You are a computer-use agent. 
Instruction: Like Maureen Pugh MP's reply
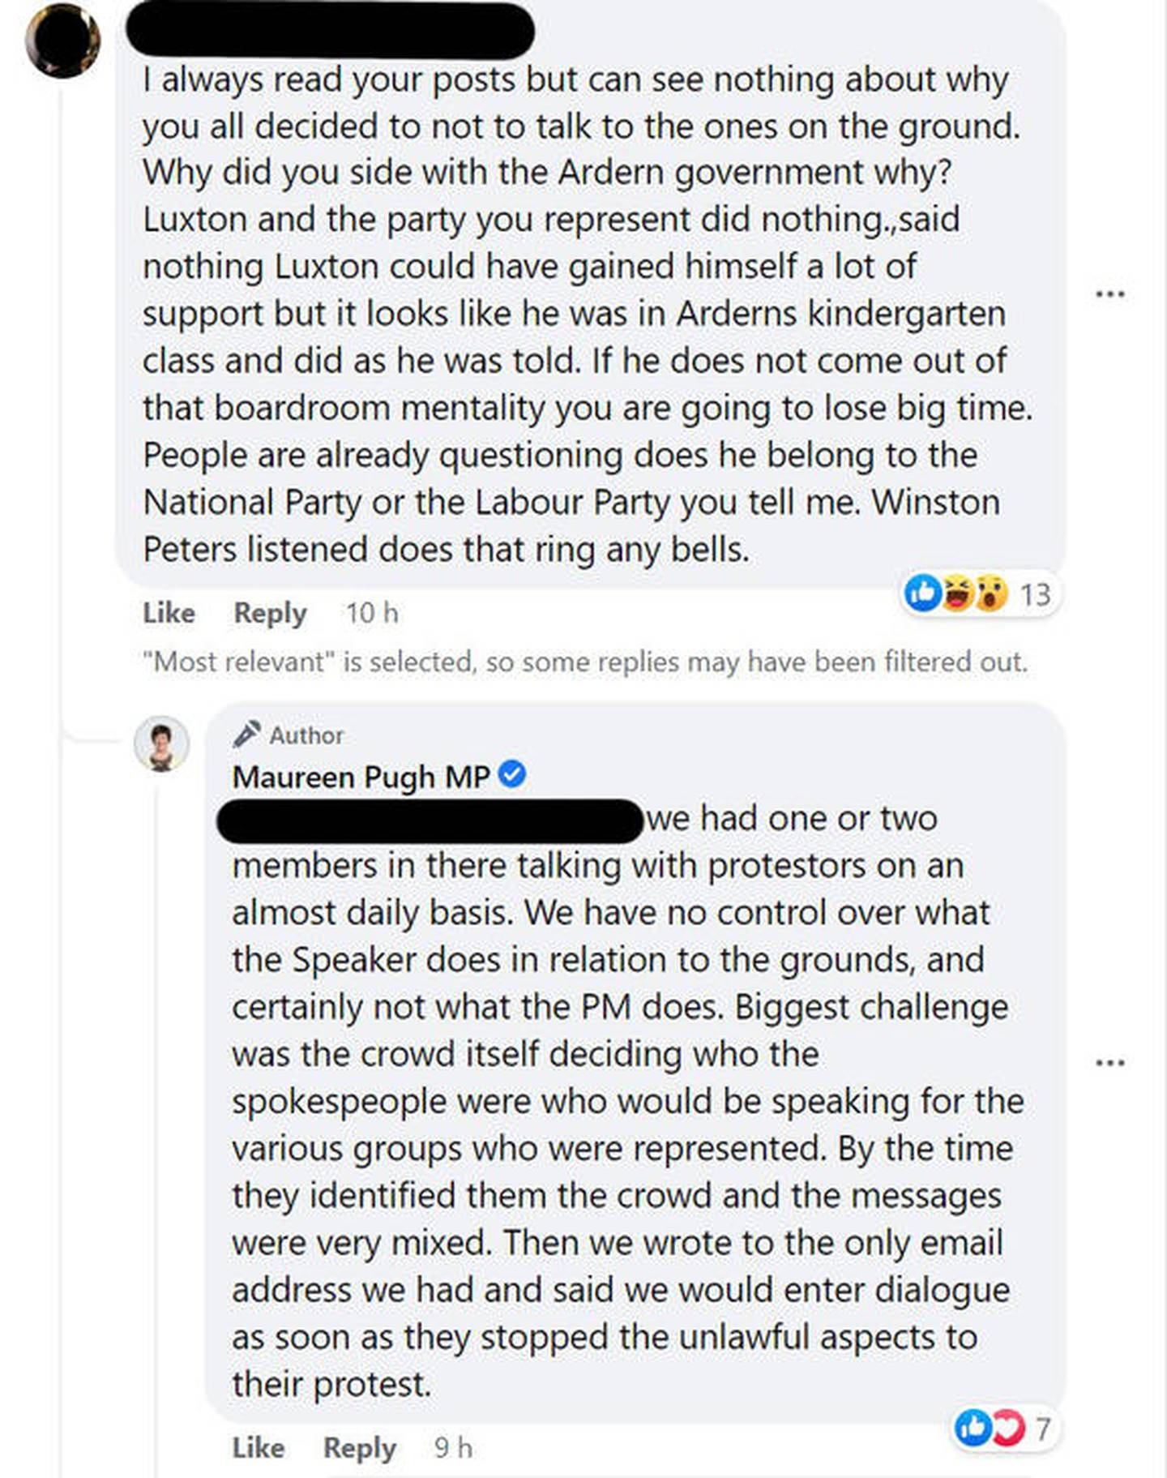point(258,1448)
